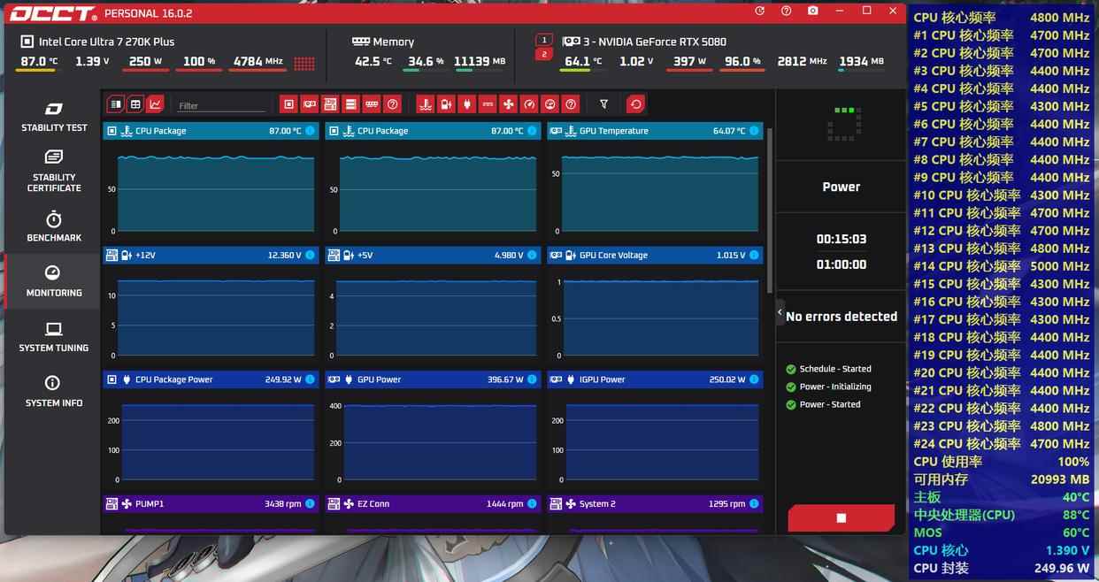The height and width of the screenshot is (582, 1099).
Task: Toggle the GPU sensor filter icon
Action: click(x=310, y=104)
